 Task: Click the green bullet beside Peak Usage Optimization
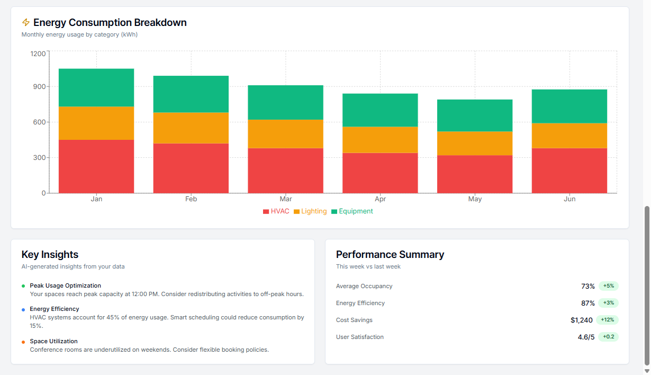[23, 285]
